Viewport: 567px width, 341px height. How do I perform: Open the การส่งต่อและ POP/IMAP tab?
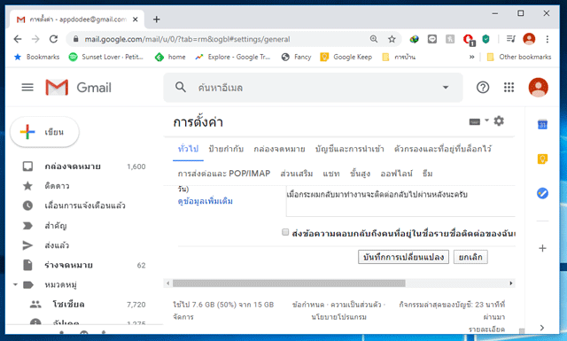[224, 174]
